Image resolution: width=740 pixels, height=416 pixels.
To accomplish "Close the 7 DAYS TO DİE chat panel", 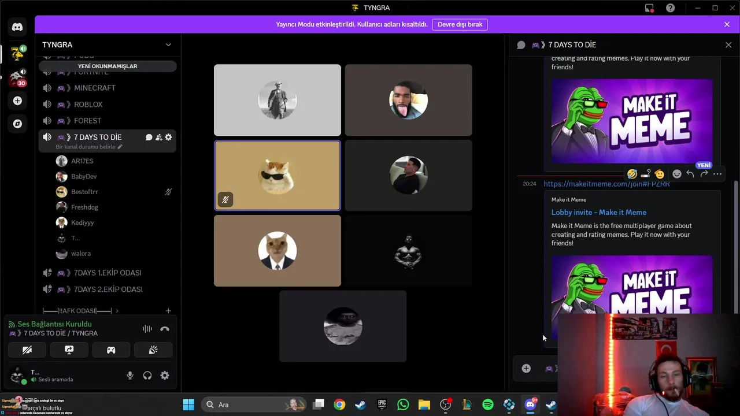I will click(728, 44).
